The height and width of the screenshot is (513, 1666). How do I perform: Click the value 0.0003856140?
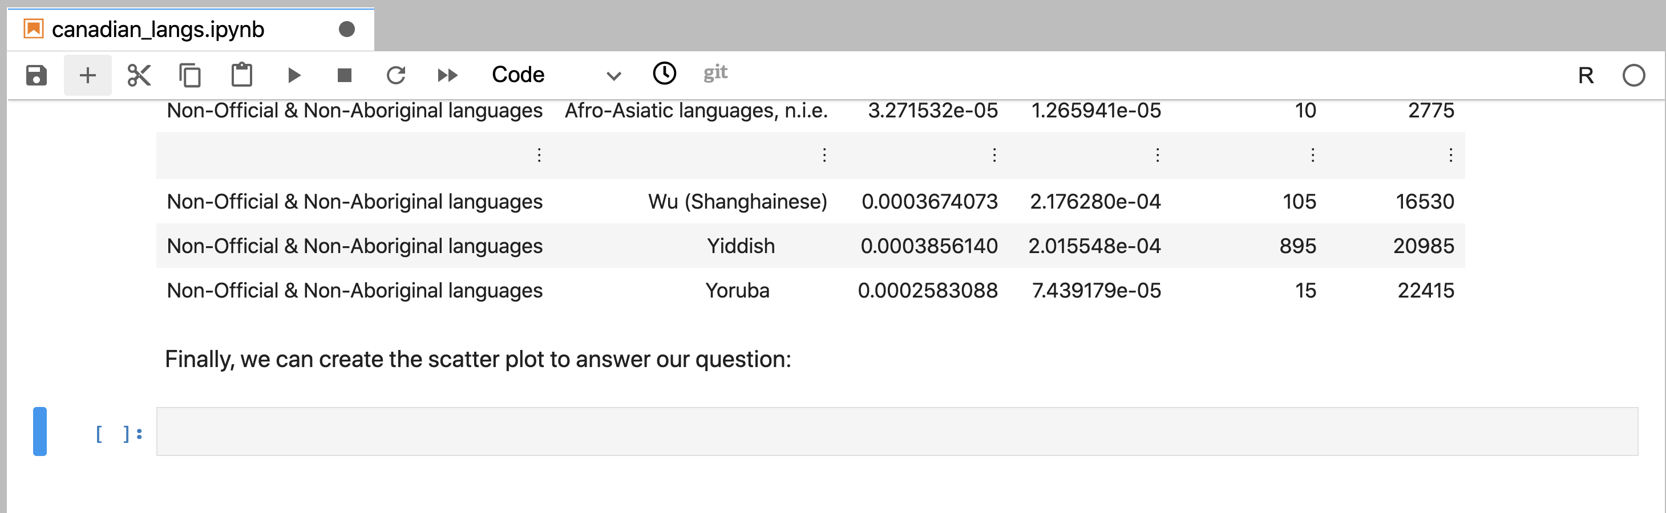coord(929,246)
